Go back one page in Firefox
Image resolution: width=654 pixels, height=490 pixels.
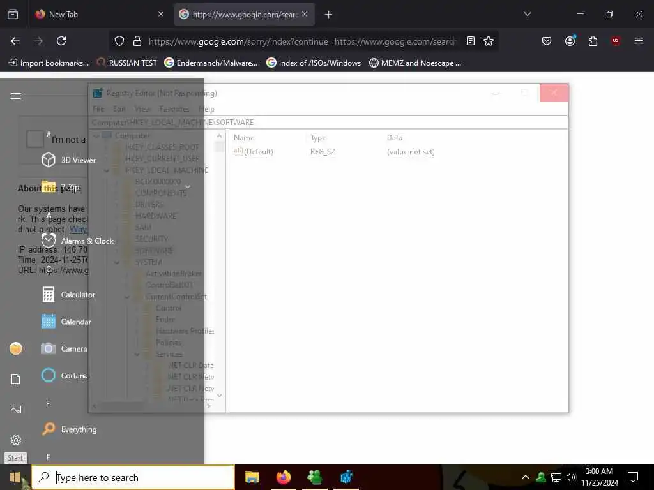15,41
